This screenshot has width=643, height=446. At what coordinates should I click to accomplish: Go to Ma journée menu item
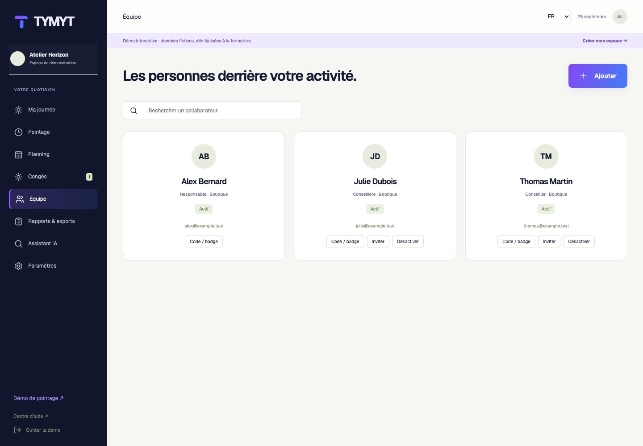[53, 110]
